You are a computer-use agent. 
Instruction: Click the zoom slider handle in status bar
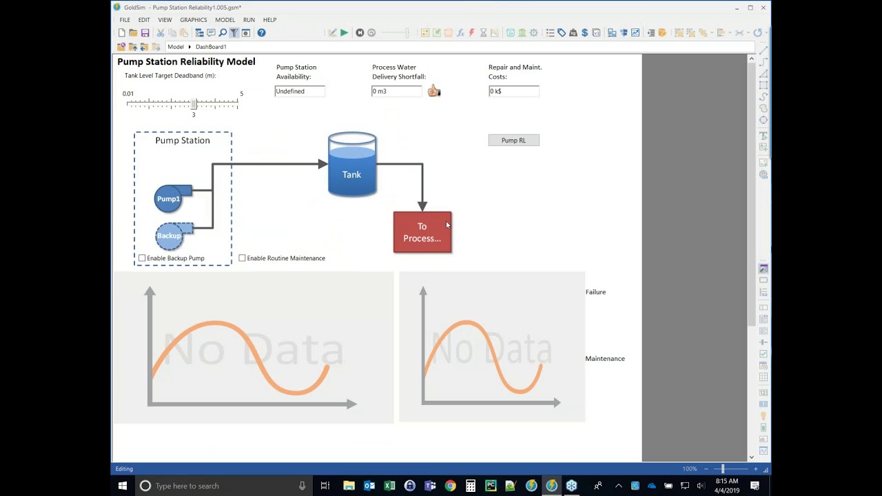click(722, 468)
